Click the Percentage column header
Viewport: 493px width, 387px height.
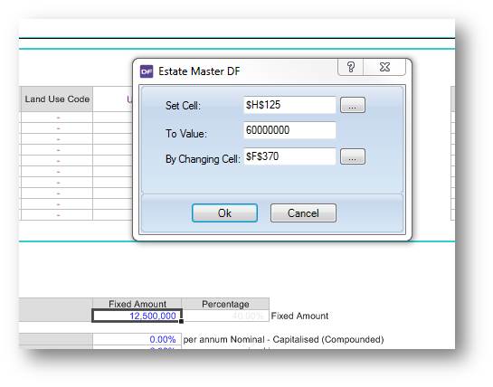(225, 304)
